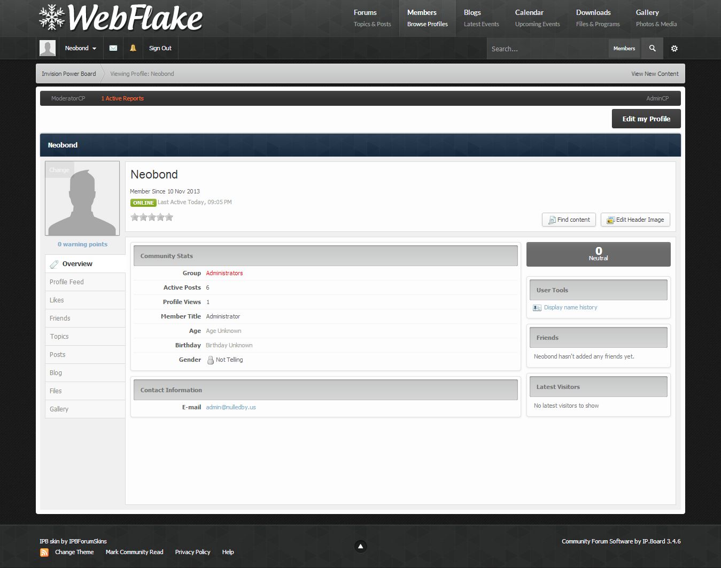Select the Likes profile tab

tap(85, 300)
